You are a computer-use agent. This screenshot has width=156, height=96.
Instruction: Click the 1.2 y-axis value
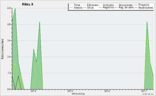tap(9, 73)
